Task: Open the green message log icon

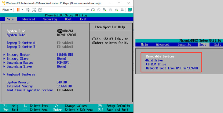Action: pyautogui.click(x=130, y=10)
